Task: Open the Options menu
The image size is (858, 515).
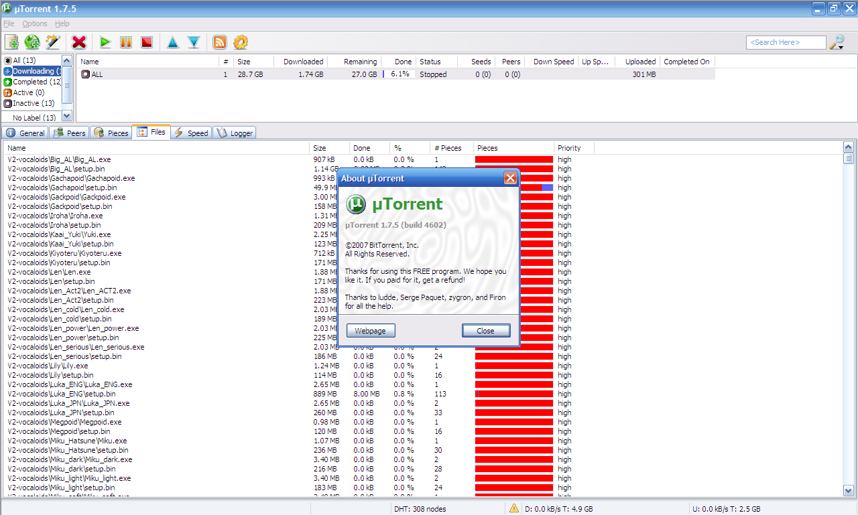Action: [x=35, y=23]
